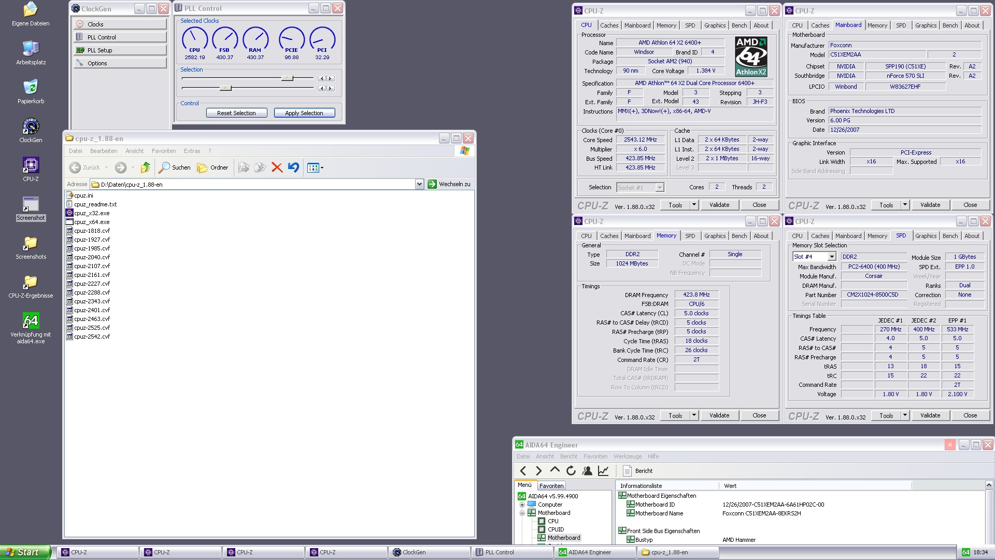Refresh the AIDA64 page
The image size is (995, 560).
pyautogui.click(x=571, y=471)
